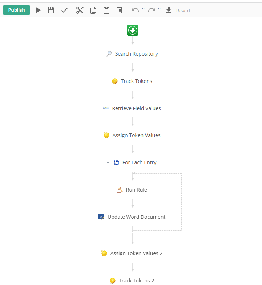Open the redo history dropdown arrow
Screen dimensions: 262x285
[x=159, y=9]
